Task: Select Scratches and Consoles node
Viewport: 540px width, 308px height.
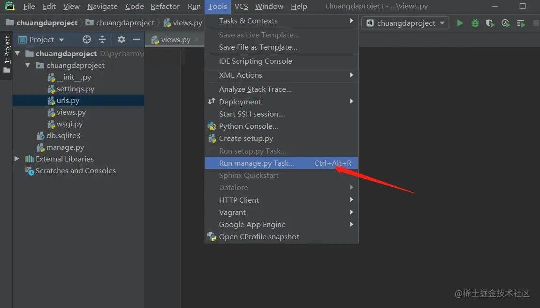Action: [x=78, y=170]
